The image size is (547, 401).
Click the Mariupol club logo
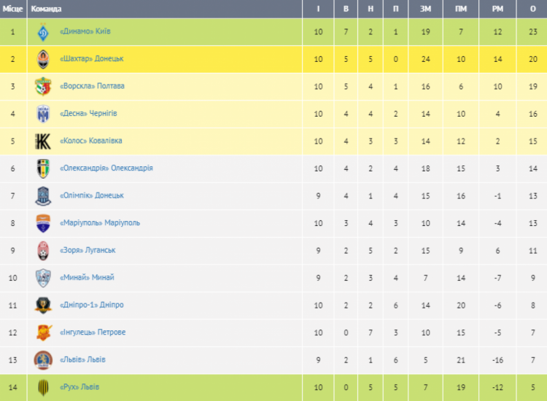click(x=43, y=223)
